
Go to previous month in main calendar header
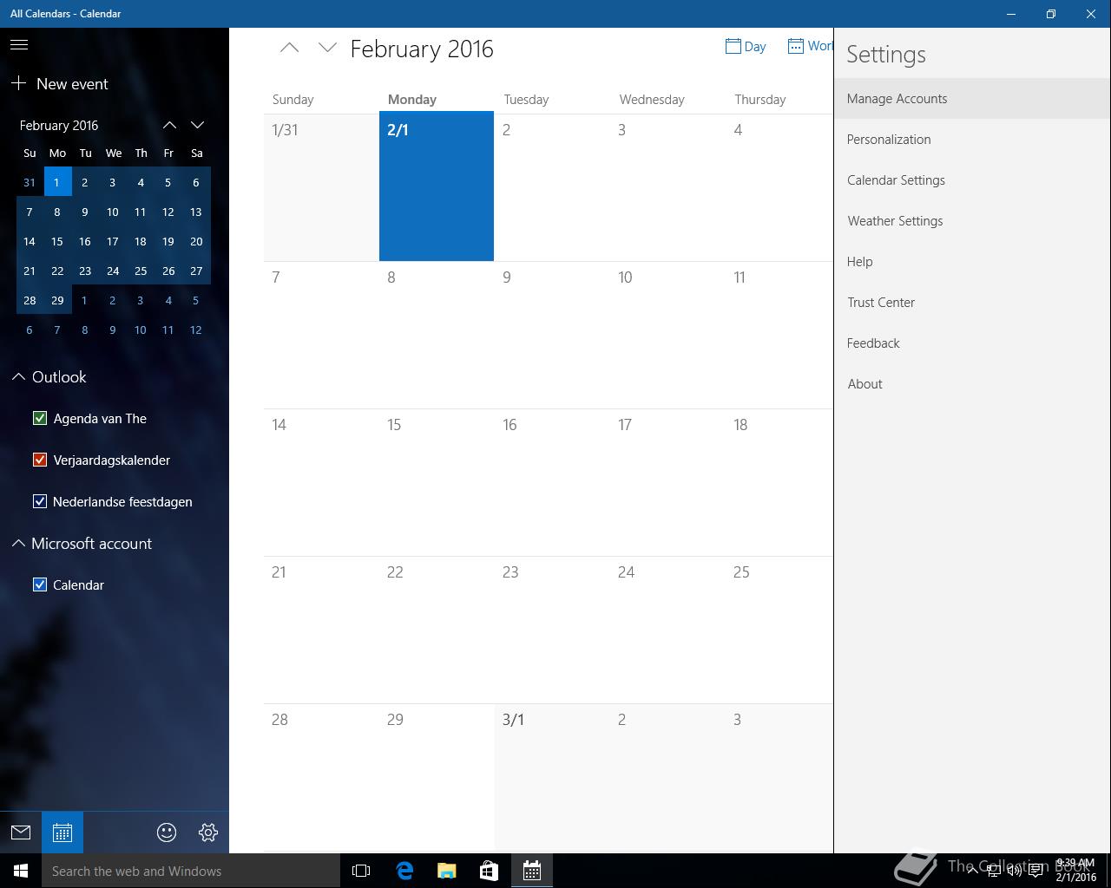coord(289,48)
